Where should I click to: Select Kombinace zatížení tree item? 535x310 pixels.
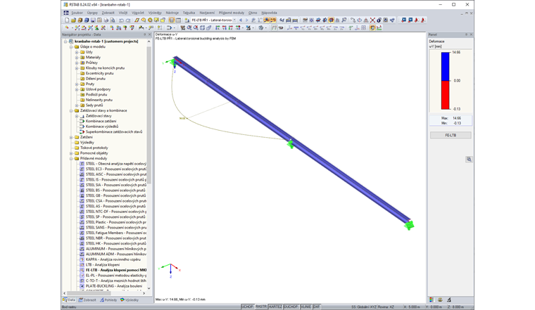pyautogui.click(x=101, y=122)
